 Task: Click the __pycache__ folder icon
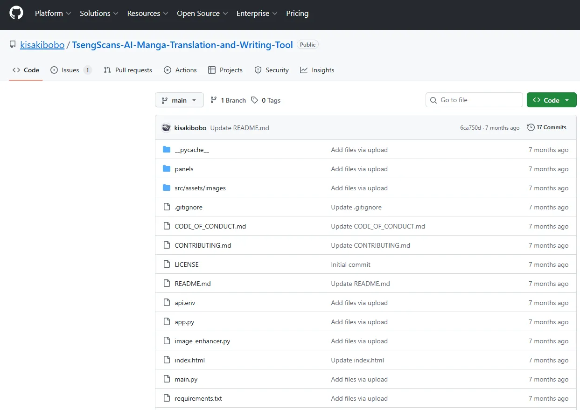(167, 150)
